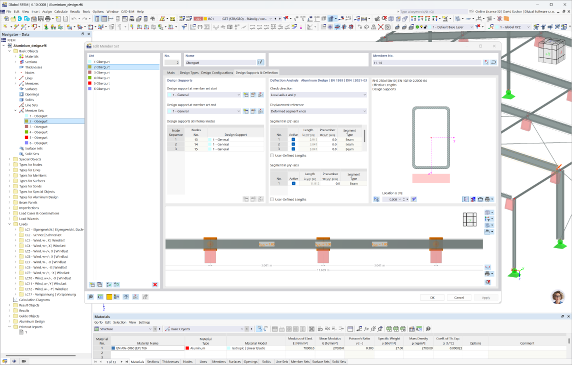Open the Structure dropdown in Materials panel
Image resolution: width=572 pixels, height=365 pixels.
[150, 329]
